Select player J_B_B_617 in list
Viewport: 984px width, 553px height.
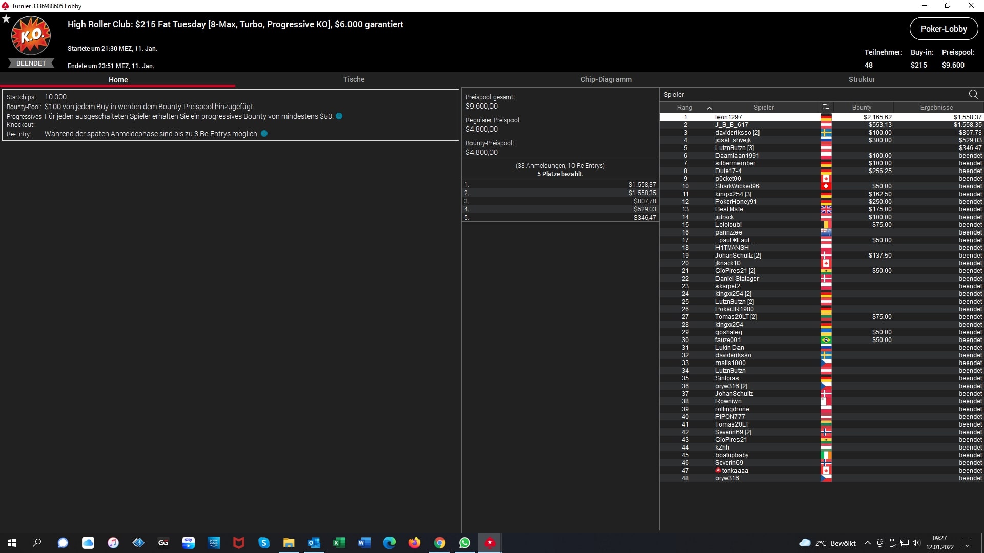pos(731,125)
